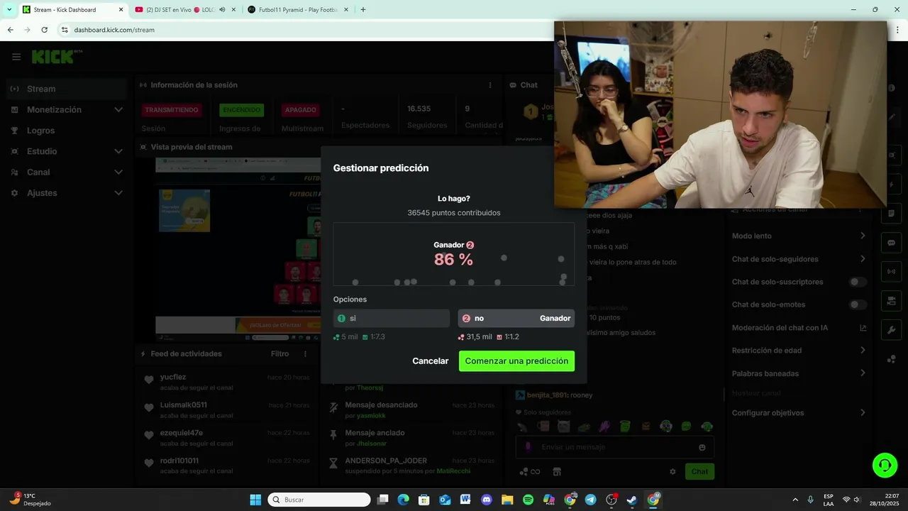The width and height of the screenshot is (908, 511).
Task: Toggle Chat de solo-suscriptores switch
Action: (858, 282)
